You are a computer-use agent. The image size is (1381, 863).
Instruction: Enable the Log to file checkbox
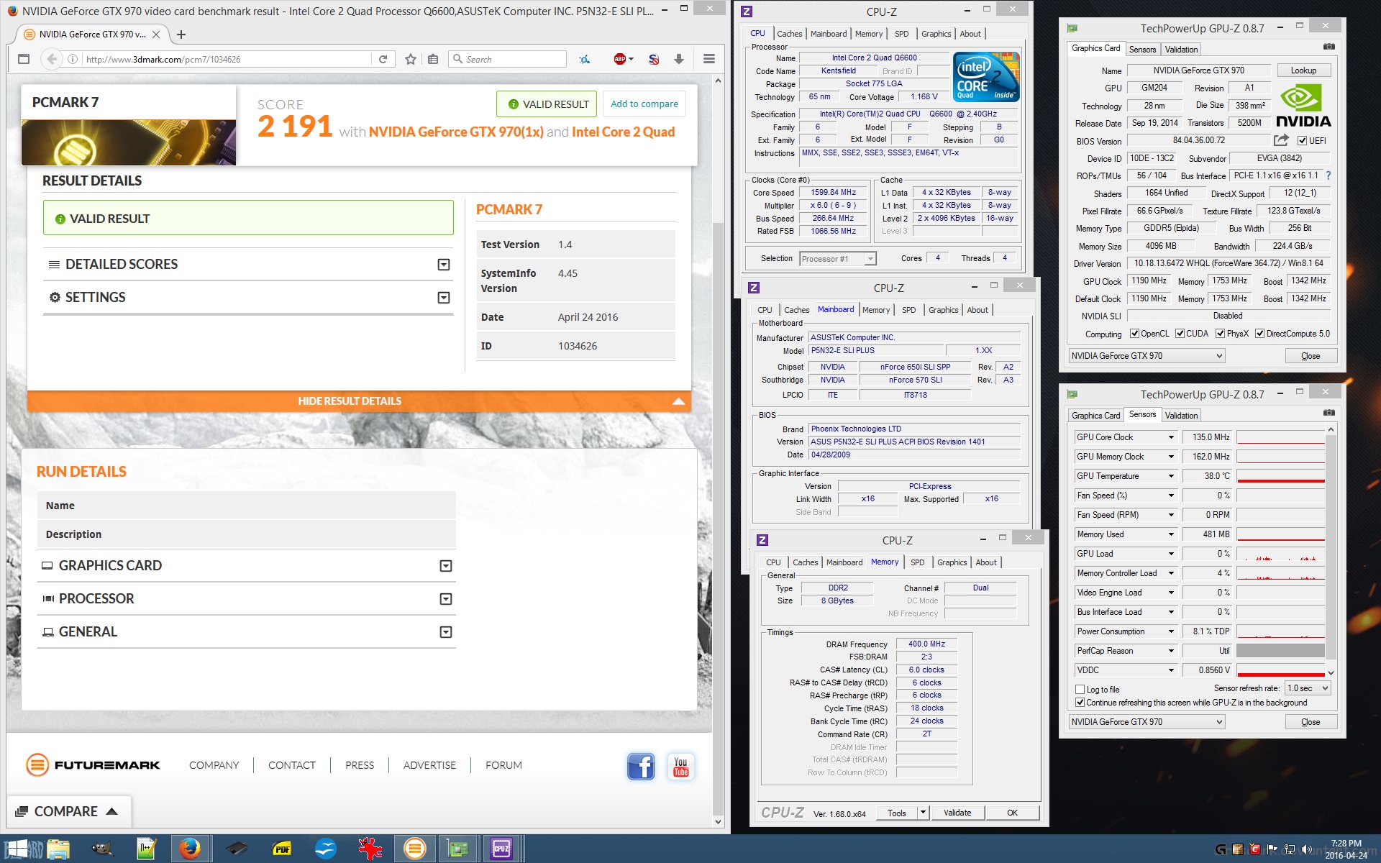click(1080, 689)
